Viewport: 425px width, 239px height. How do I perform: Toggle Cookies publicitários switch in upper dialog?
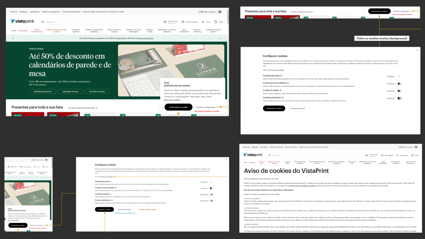[399, 98]
